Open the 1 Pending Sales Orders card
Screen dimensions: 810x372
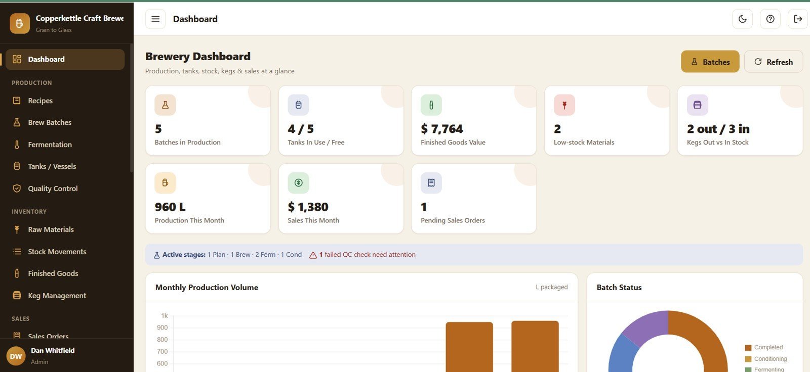pos(474,199)
